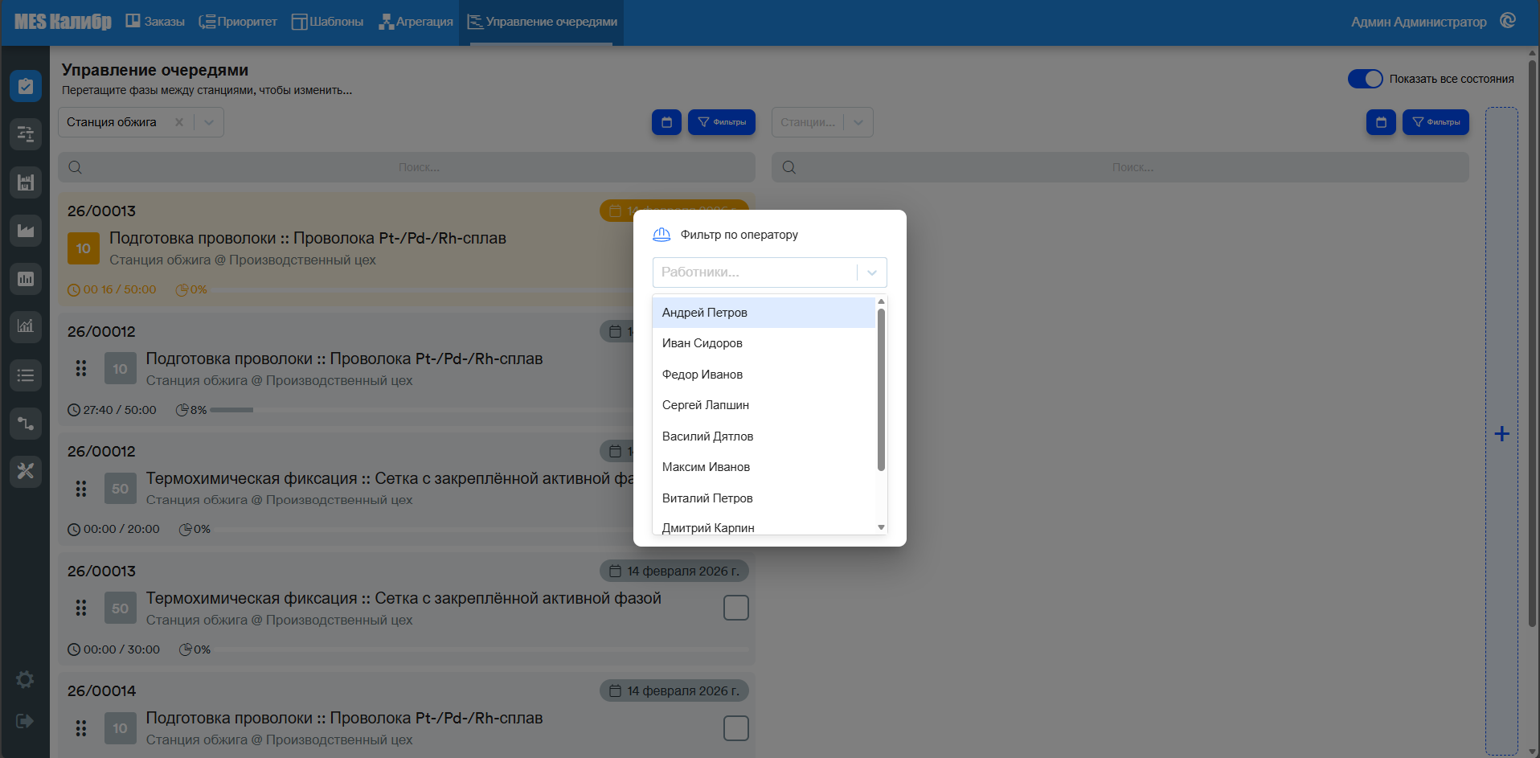Click the Работники dropdown chevron
Screen dimensions: 1540x758
872,272
